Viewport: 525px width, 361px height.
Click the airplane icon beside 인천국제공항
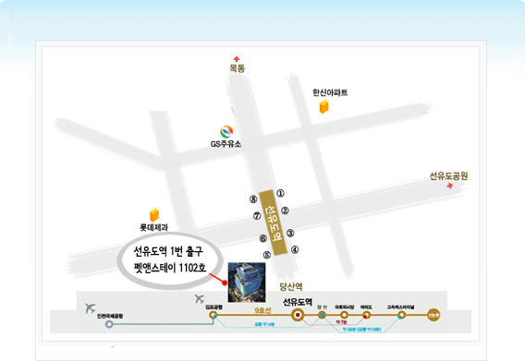tap(90, 307)
